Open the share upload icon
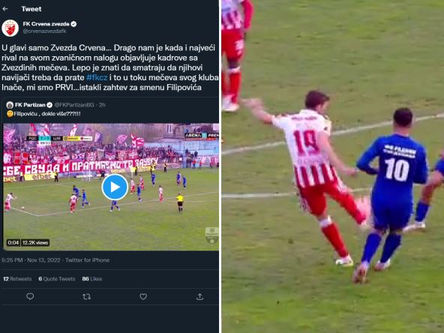The width and height of the screenshot is (444, 333). tap(199, 296)
